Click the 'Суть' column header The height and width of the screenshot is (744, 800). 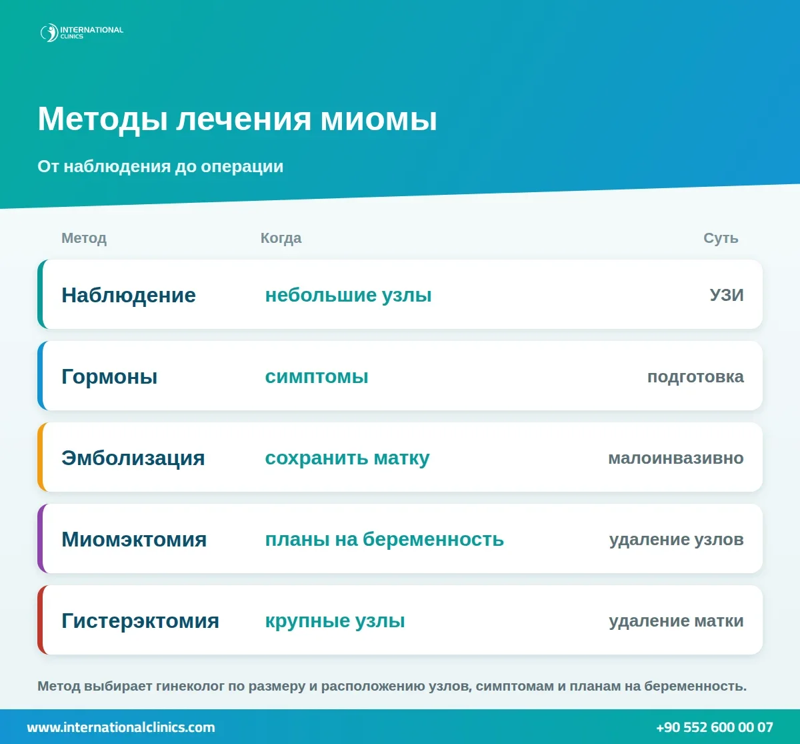[x=721, y=238]
